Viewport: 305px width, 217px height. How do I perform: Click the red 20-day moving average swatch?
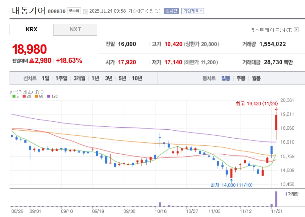click(24, 96)
